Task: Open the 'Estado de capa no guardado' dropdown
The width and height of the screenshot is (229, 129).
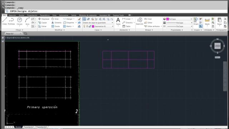Action: pos(98,23)
